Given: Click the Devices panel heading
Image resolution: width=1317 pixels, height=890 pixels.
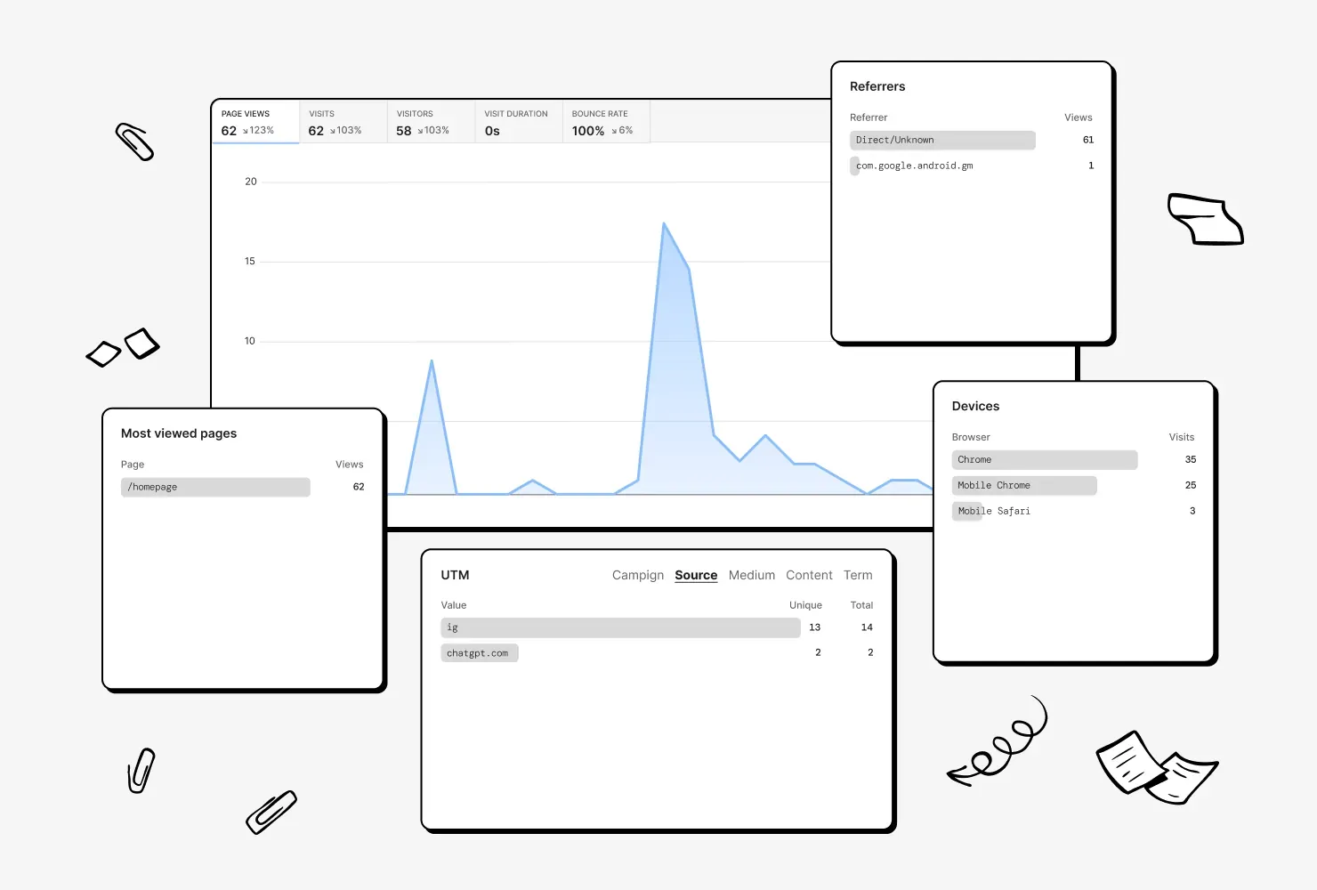Looking at the screenshot, I should coord(975,406).
